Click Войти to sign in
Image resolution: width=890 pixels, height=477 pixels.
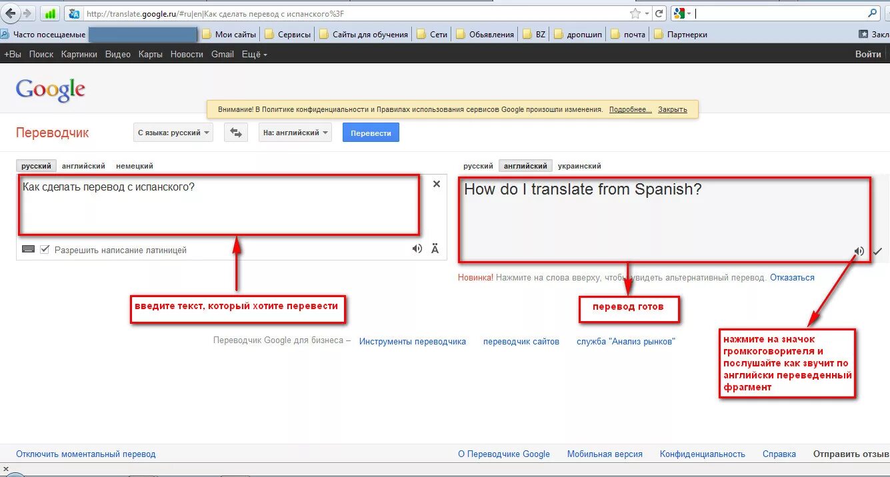click(x=868, y=54)
